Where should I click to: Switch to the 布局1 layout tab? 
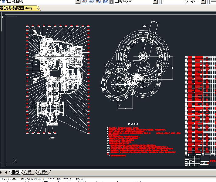[28, 172]
